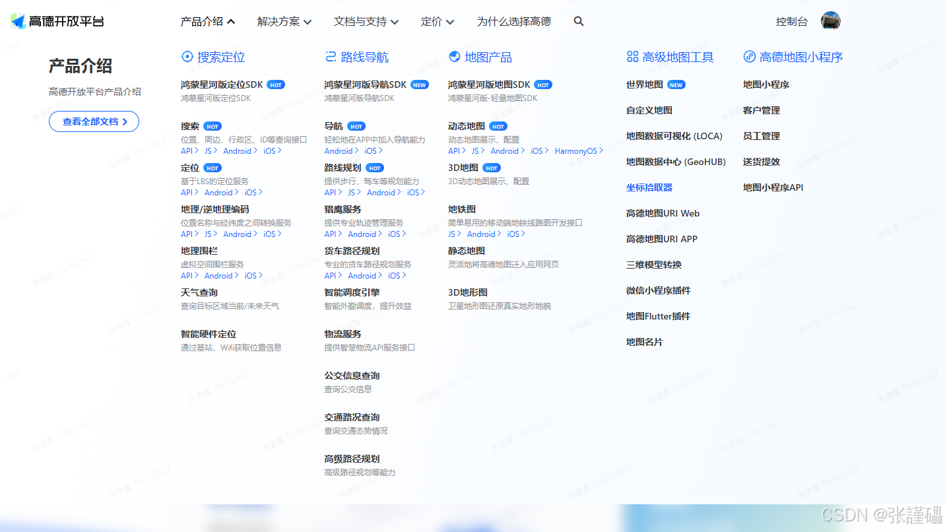Click HOT badge beside 鸿蒙星河版地图SDK
Viewport: 945px width, 532px height.
(x=543, y=84)
